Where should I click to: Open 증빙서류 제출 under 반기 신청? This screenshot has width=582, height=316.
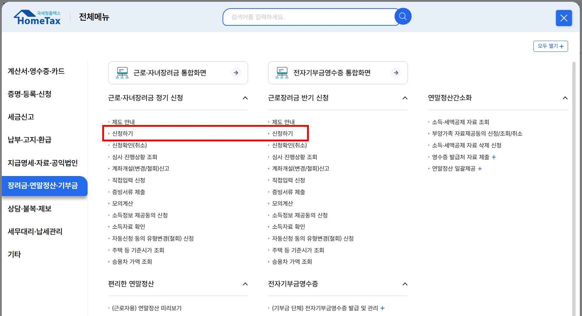click(x=288, y=192)
